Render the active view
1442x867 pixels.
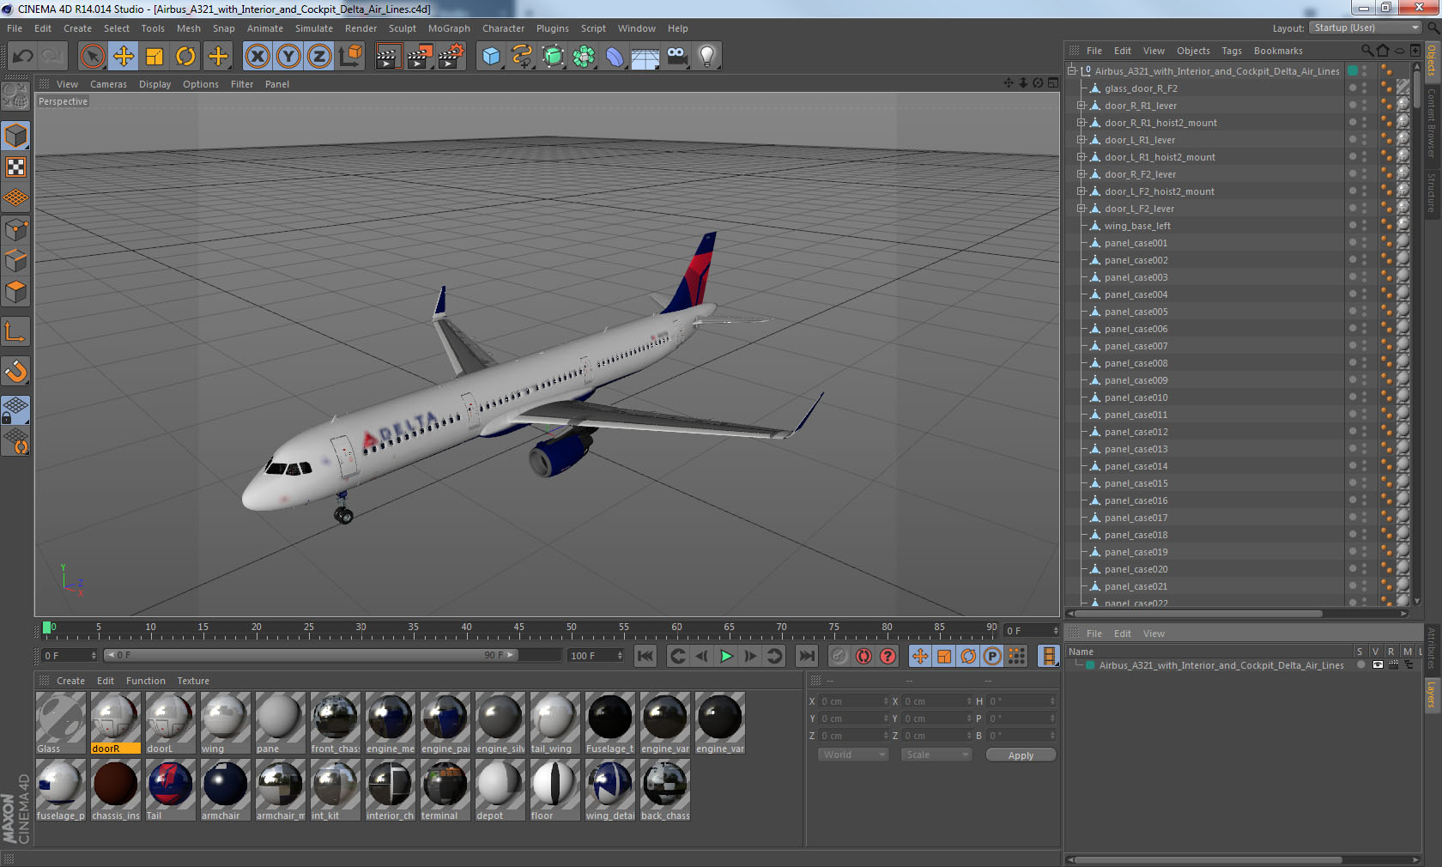tap(388, 57)
